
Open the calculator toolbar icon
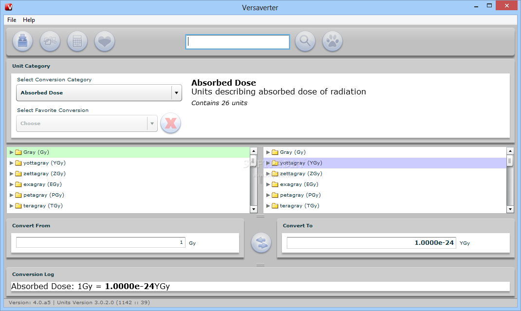coord(77,41)
